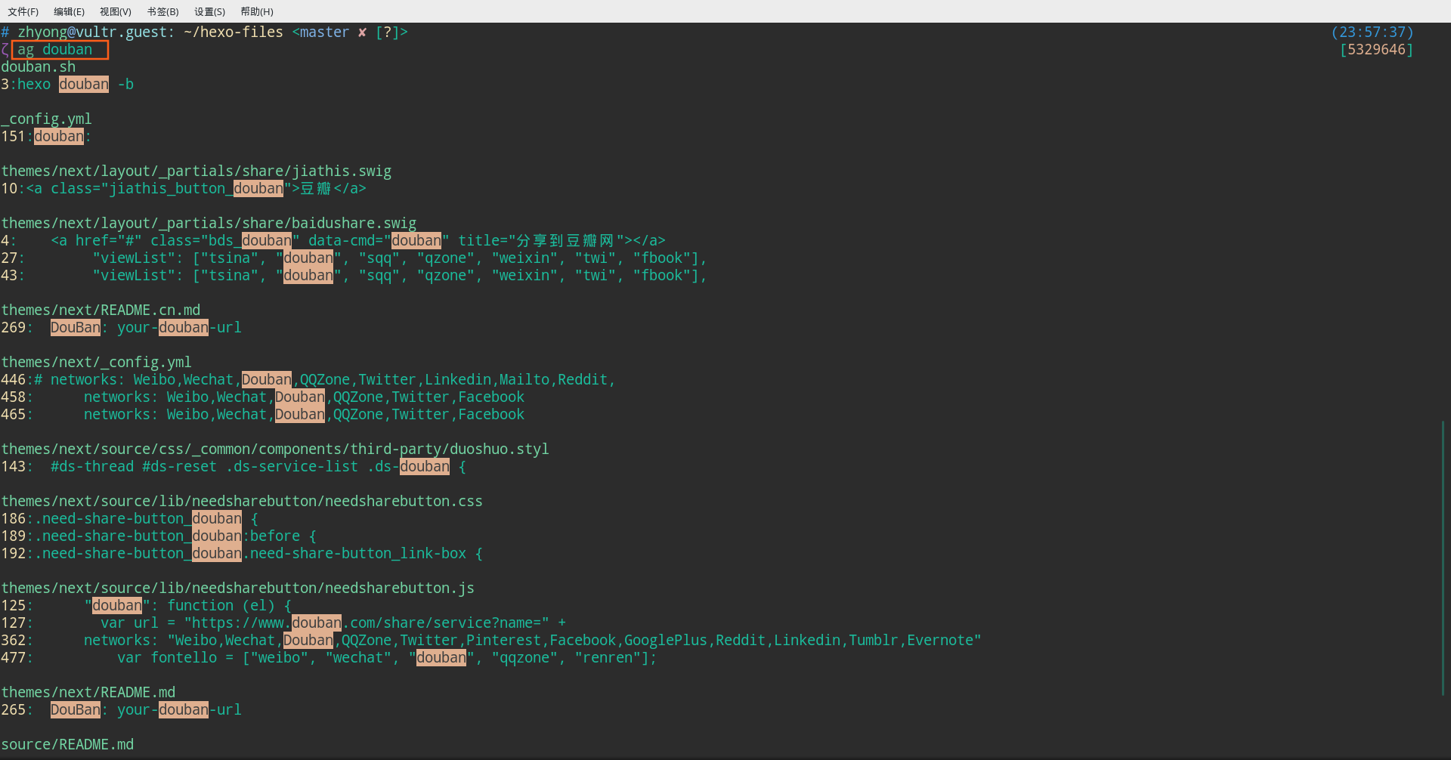Click the 'source/README.md' path
The width and height of the screenshot is (1451, 760).
[67, 745]
